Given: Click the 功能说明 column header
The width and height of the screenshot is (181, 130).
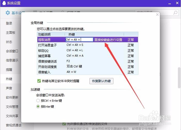Looking at the screenshot, I should coord(44,34).
